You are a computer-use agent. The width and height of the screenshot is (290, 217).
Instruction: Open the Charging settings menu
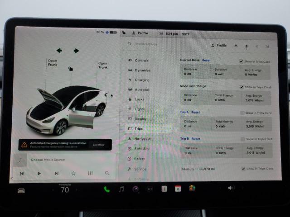click(x=139, y=80)
